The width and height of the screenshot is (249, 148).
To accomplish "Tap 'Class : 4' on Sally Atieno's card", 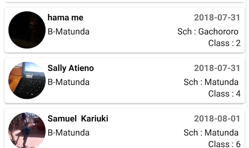I will [224, 94].
